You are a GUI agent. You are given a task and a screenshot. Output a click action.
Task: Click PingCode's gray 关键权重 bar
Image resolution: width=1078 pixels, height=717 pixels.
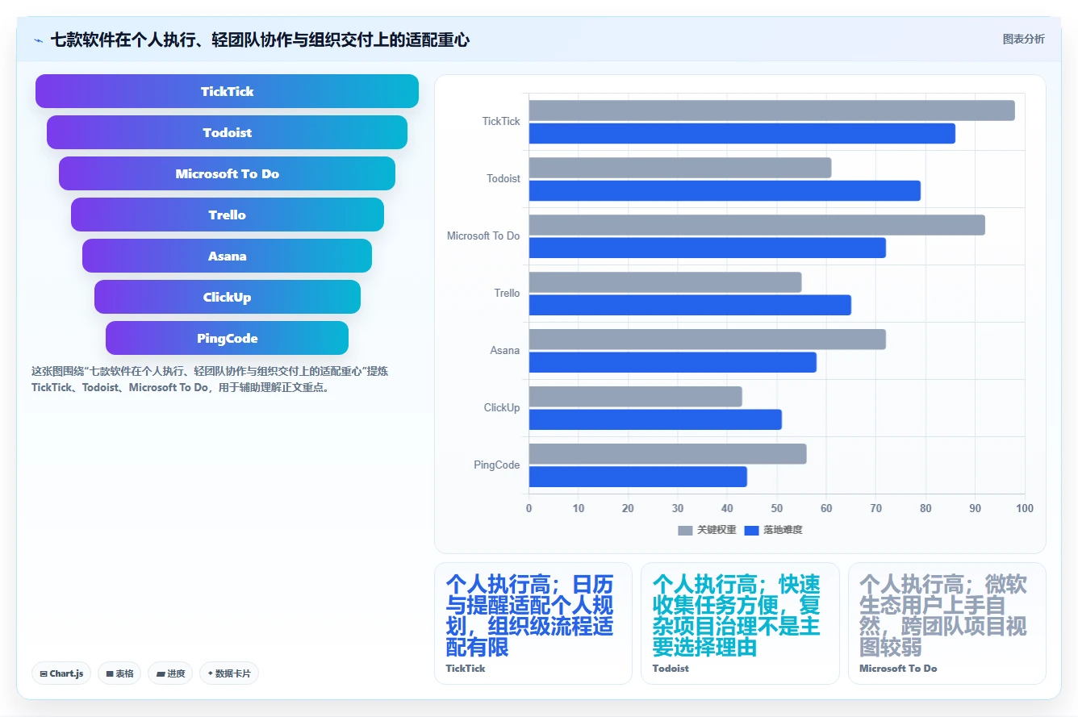667,454
